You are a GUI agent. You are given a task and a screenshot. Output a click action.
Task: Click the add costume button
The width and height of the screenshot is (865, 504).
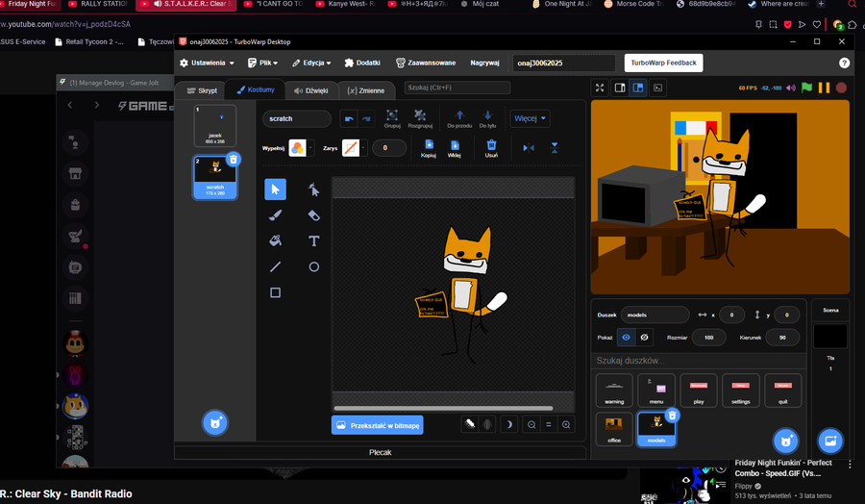pos(215,423)
